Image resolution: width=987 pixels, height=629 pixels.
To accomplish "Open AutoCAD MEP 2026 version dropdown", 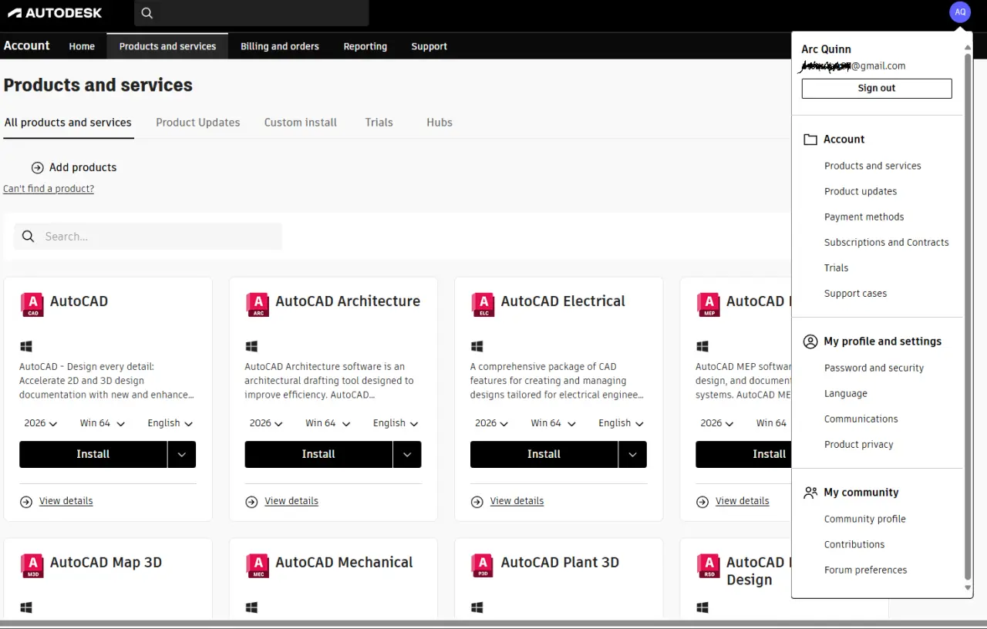I will tap(717, 423).
